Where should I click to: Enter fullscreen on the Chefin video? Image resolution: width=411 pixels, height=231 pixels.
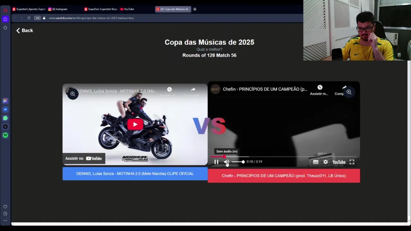click(352, 162)
